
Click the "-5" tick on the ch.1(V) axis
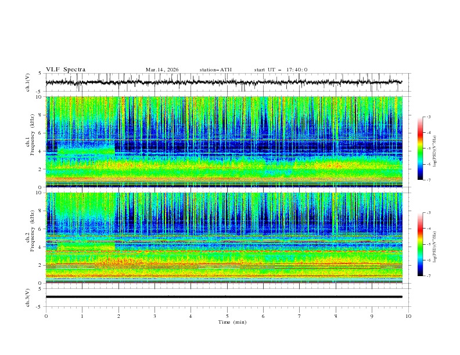tap(39, 92)
